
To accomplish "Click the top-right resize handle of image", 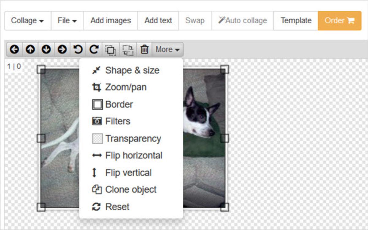I will [x=225, y=69].
